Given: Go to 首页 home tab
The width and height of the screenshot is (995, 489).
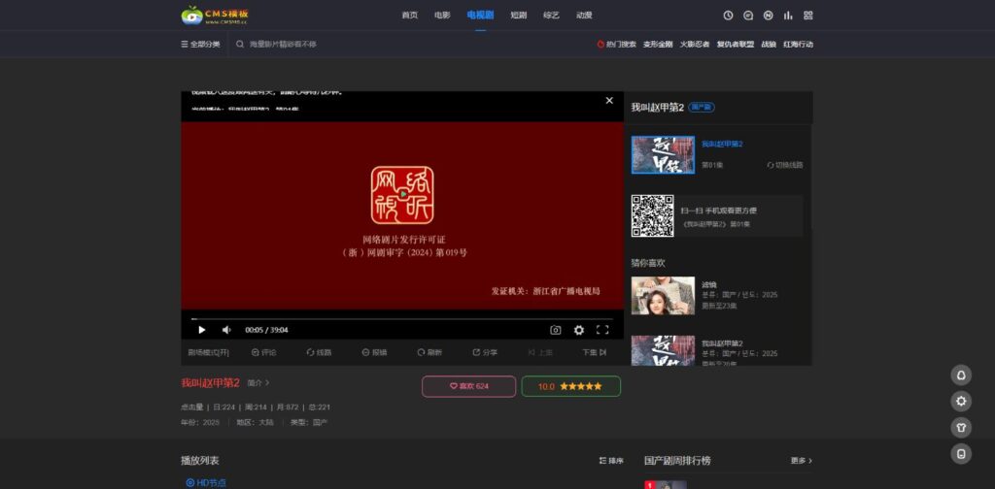Looking at the screenshot, I should (x=410, y=16).
